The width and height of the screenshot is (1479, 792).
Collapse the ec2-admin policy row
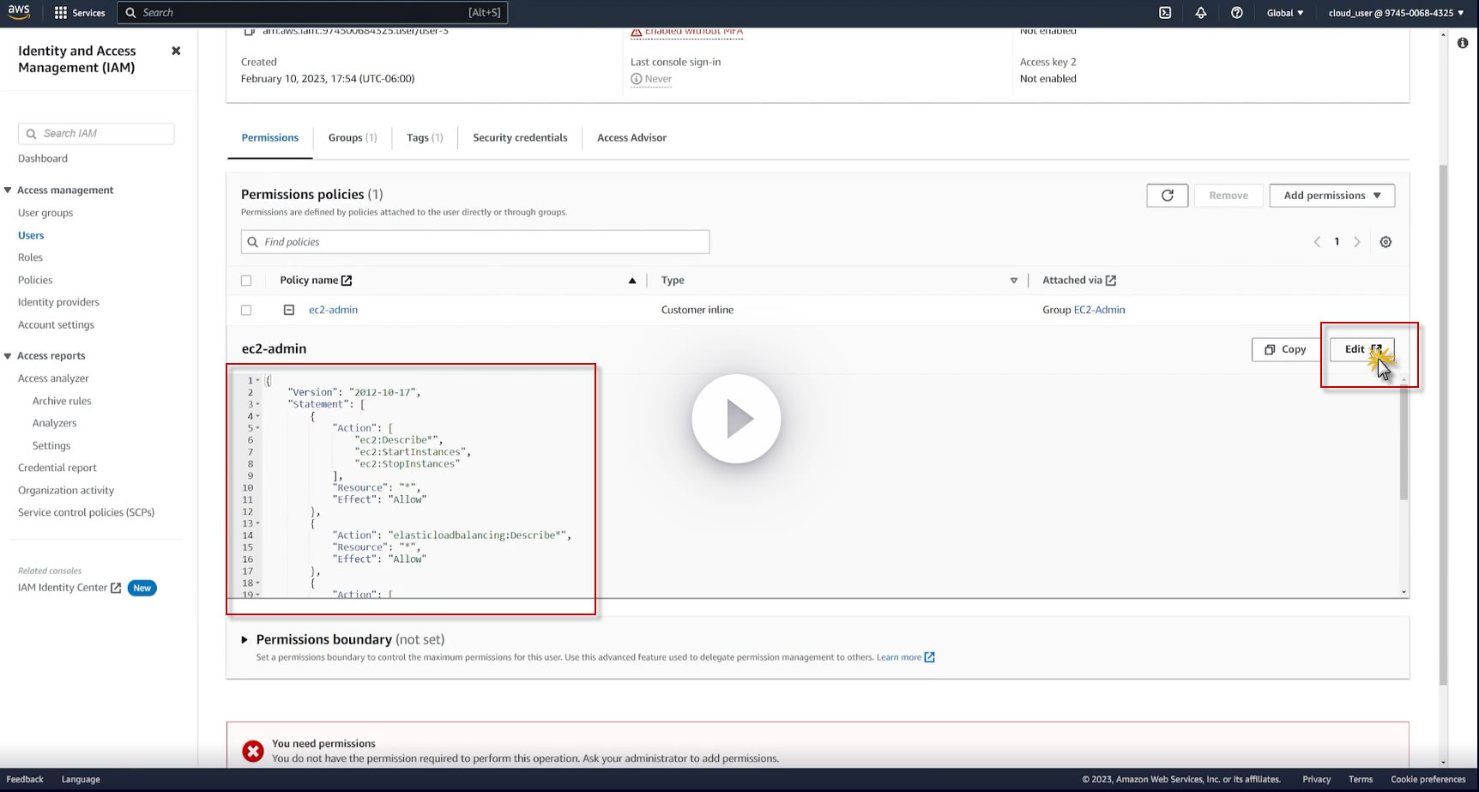[x=289, y=310]
